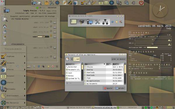Click the refresh icon in disk window toolbar
175x109 pixels.
point(38,66)
